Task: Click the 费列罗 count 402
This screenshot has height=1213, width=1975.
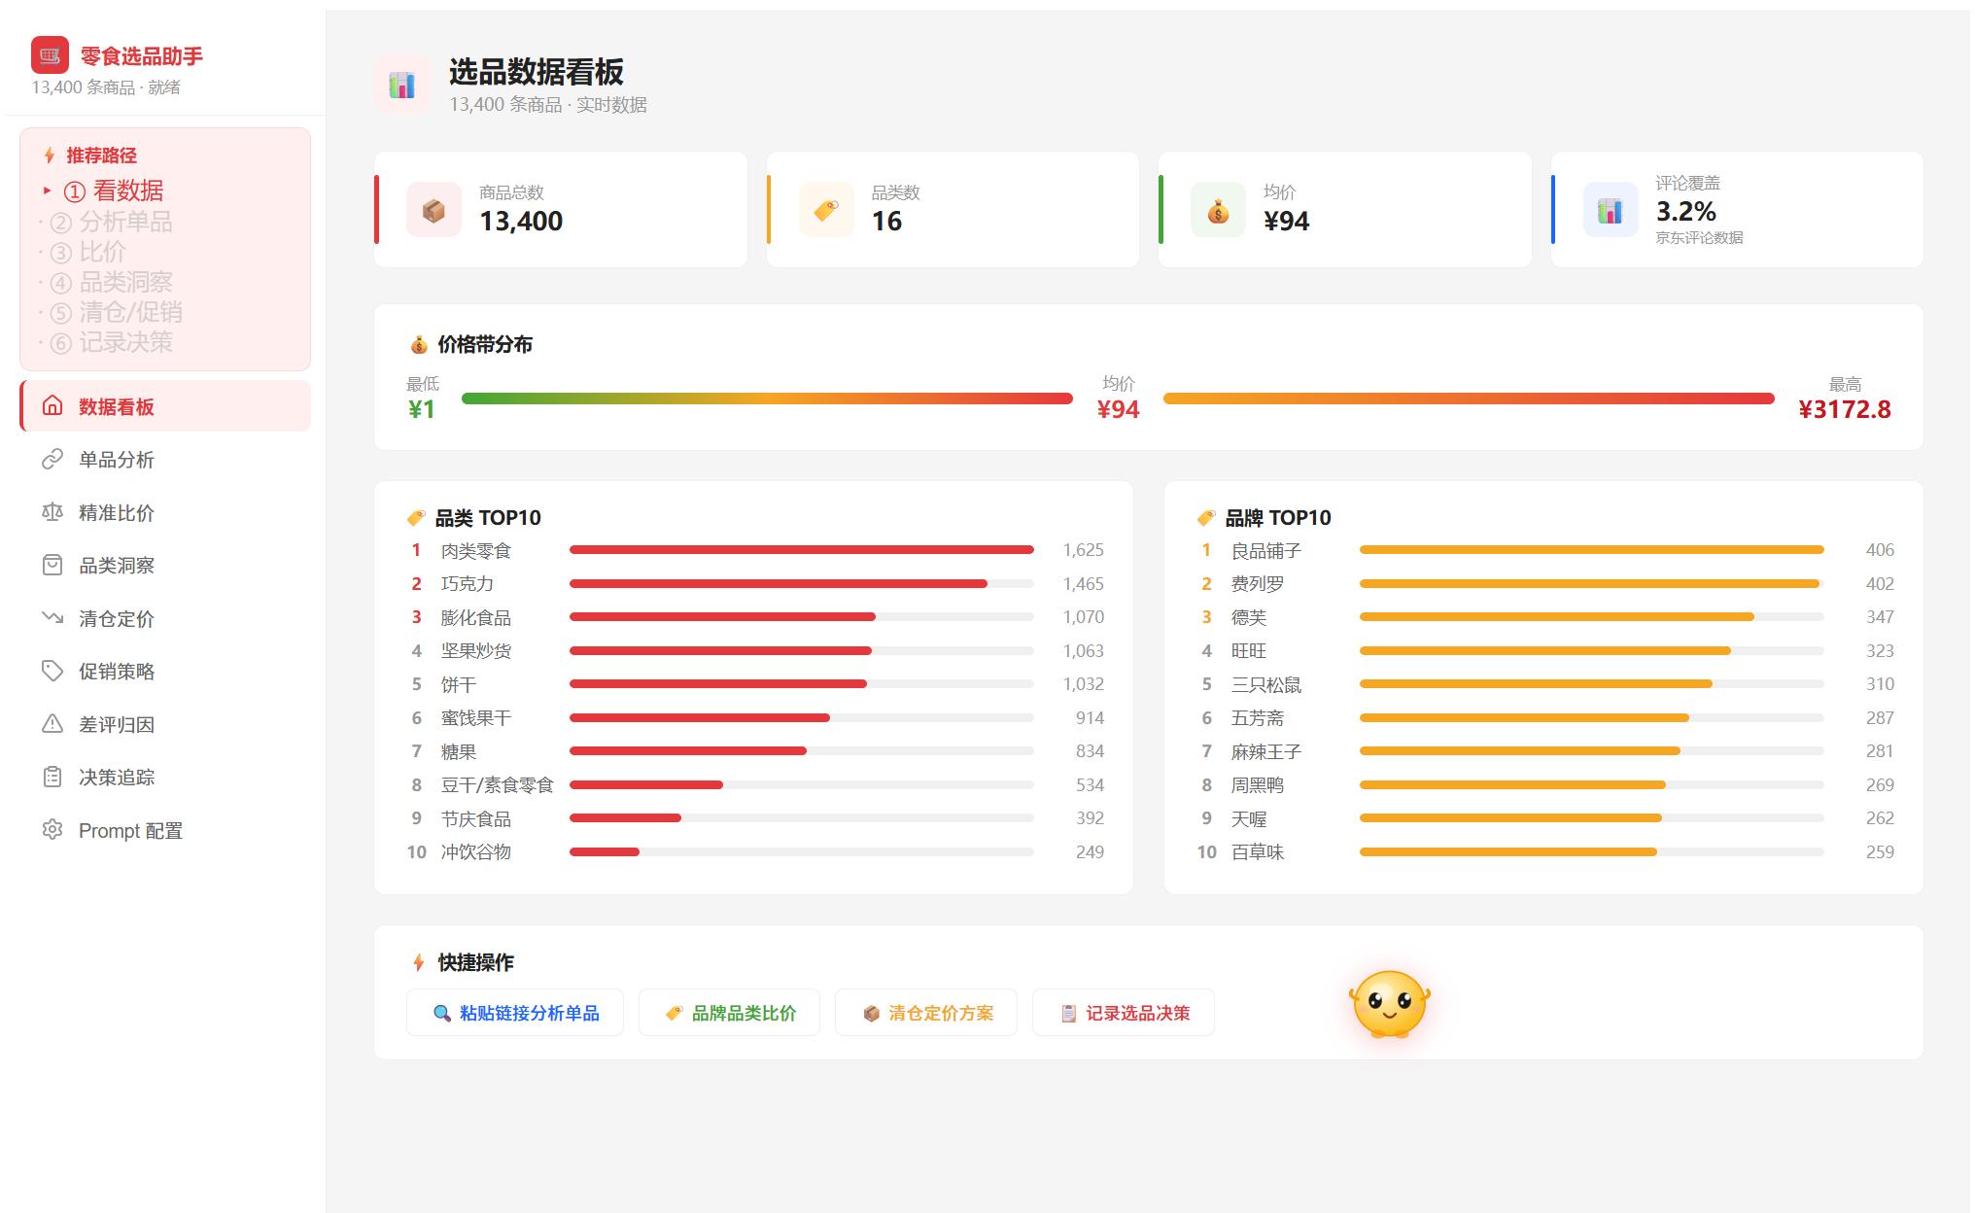Action: coord(1880,584)
